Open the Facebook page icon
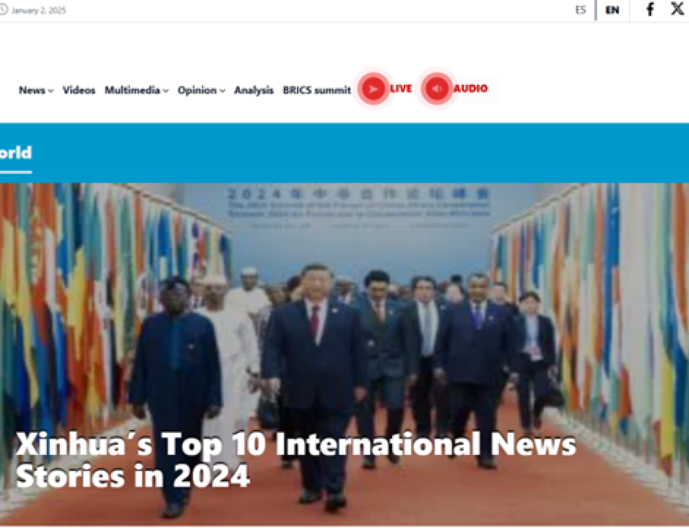The width and height of the screenshot is (689, 528). pos(650,10)
